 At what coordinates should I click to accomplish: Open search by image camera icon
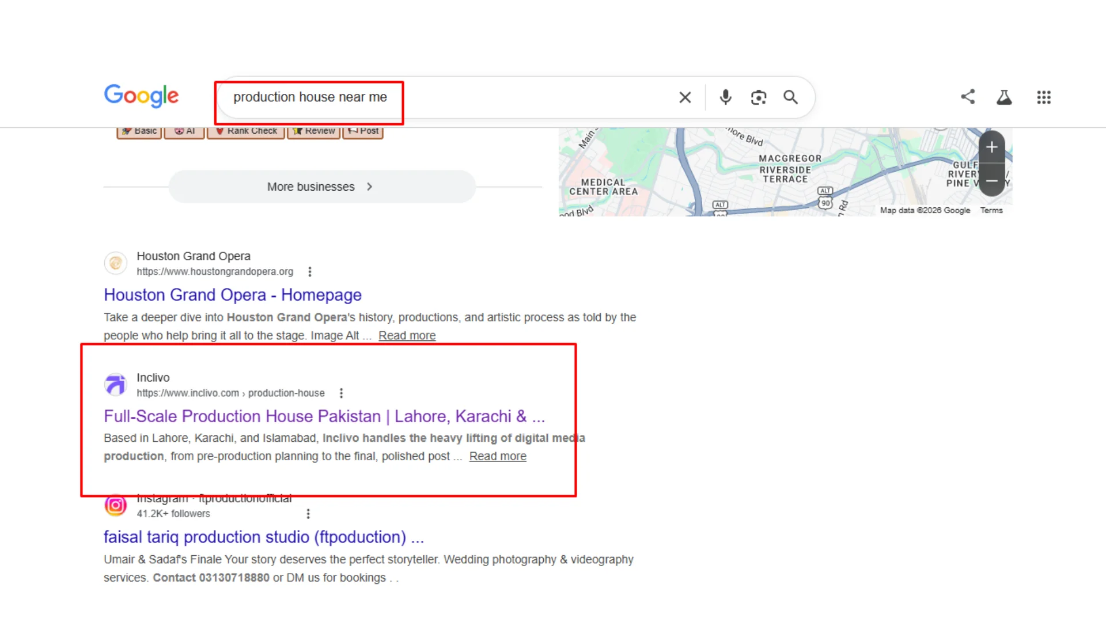759,97
